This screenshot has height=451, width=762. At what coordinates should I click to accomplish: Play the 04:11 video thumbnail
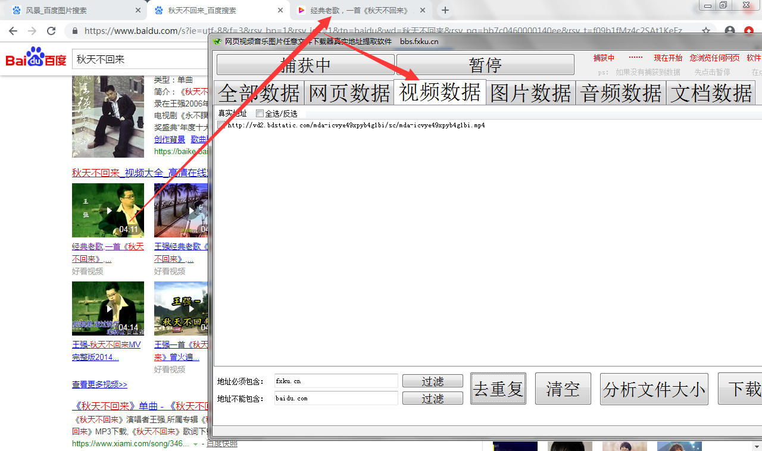108,210
